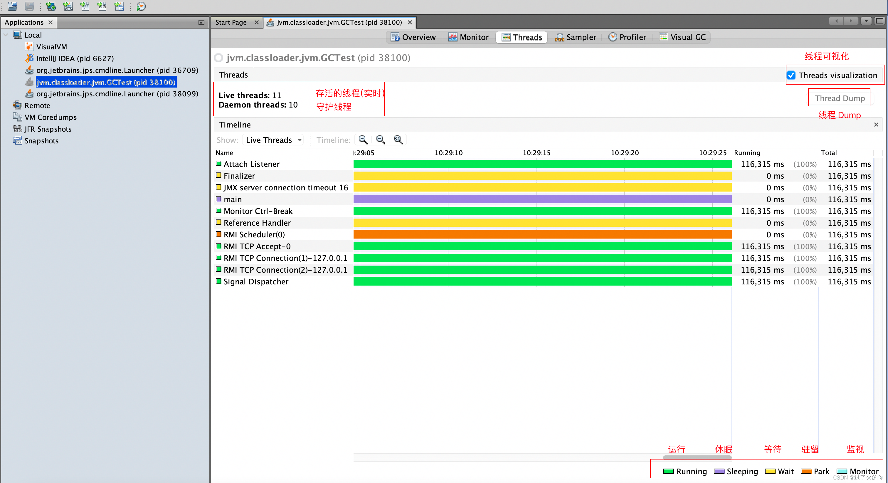The width and height of the screenshot is (888, 483).
Task: Uncheck the Threads visualization checkbox
Action: click(791, 75)
